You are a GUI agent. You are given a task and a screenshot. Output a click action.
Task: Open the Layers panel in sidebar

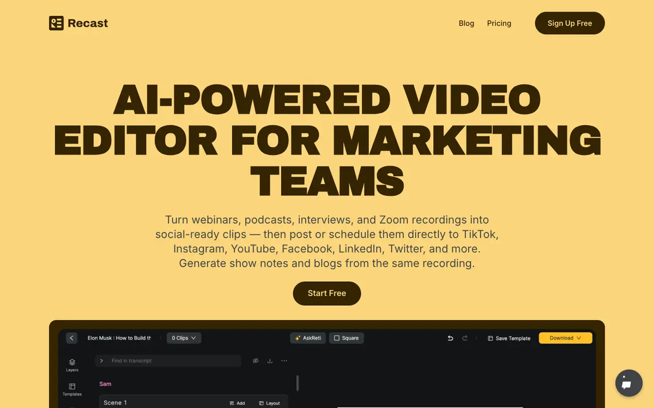[72, 364]
